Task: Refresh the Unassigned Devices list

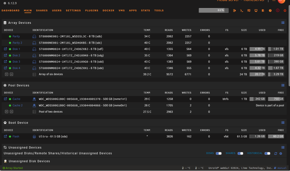Action: click(275, 153)
